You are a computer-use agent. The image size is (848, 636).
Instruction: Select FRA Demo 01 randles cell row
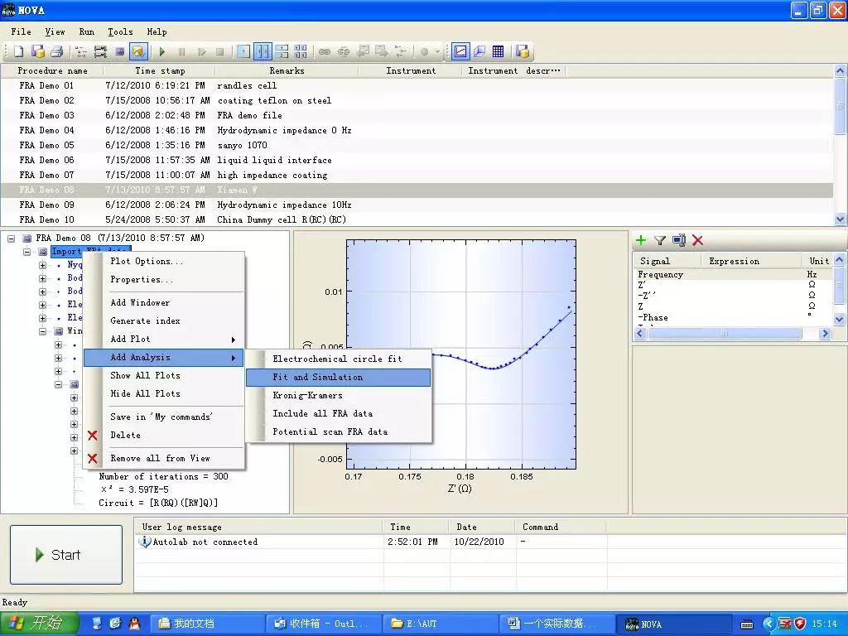click(x=417, y=85)
